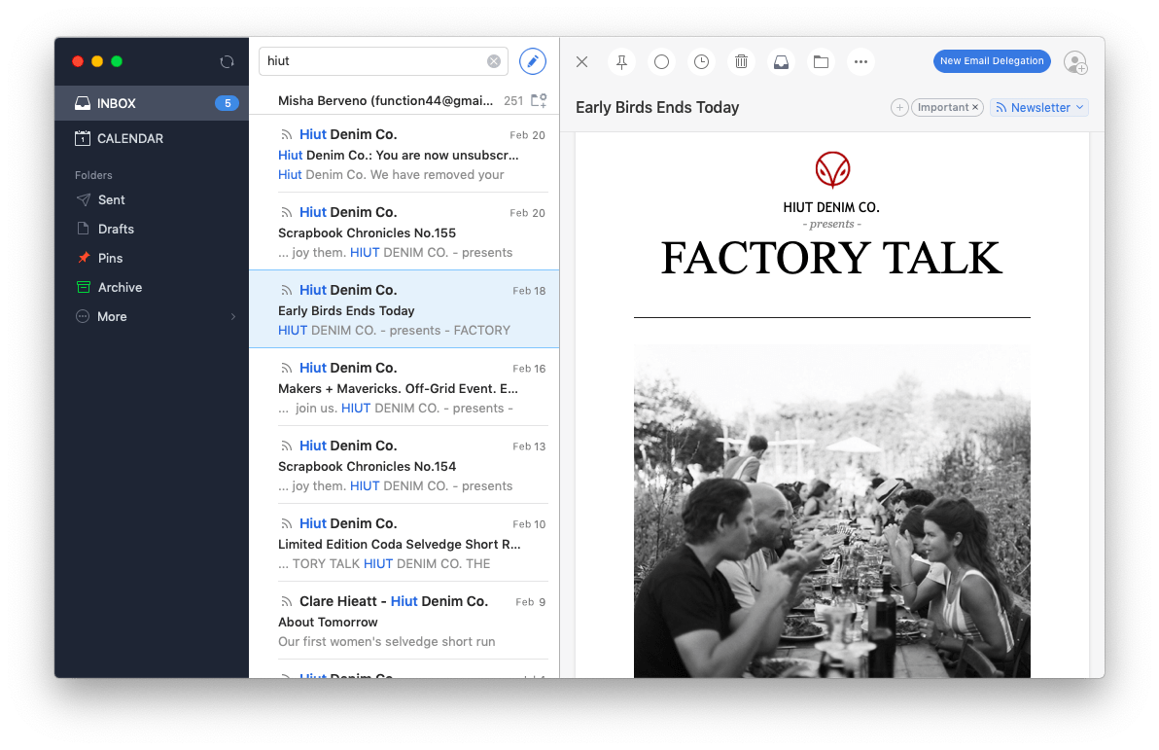Go to the Sent folder
1159x750 pixels.
pos(111,199)
